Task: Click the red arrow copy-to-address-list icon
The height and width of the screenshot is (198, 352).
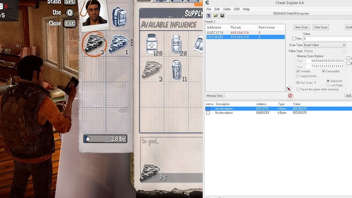Action: 289,89
